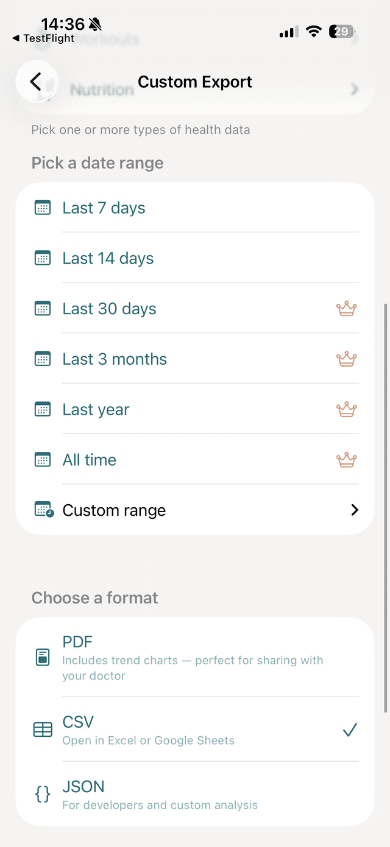This screenshot has height=847, width=390.
Task: Click the calendar icon beside Last 14 days
Action: [42, 258]
